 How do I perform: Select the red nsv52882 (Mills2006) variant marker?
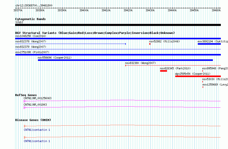point(150,44)
